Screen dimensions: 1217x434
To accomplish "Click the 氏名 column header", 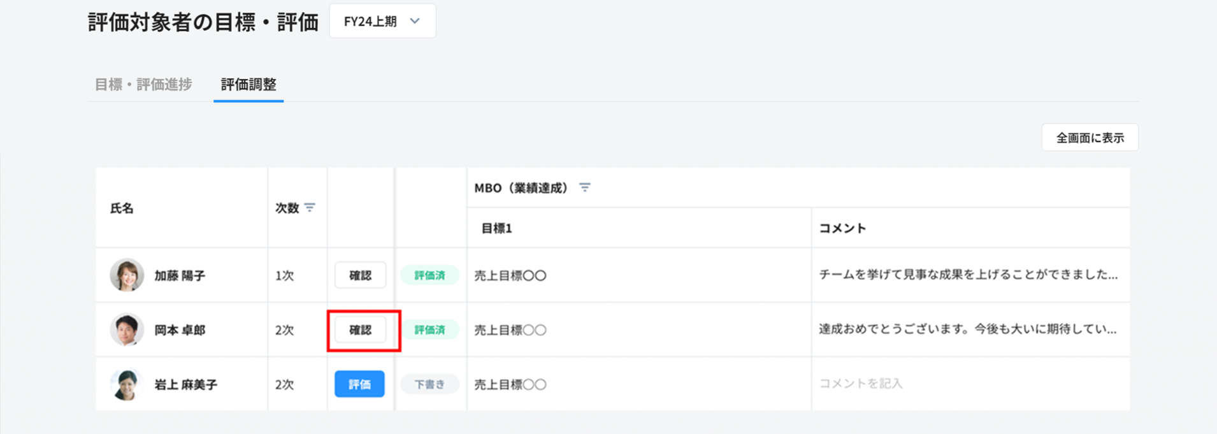I will (122, 208).
